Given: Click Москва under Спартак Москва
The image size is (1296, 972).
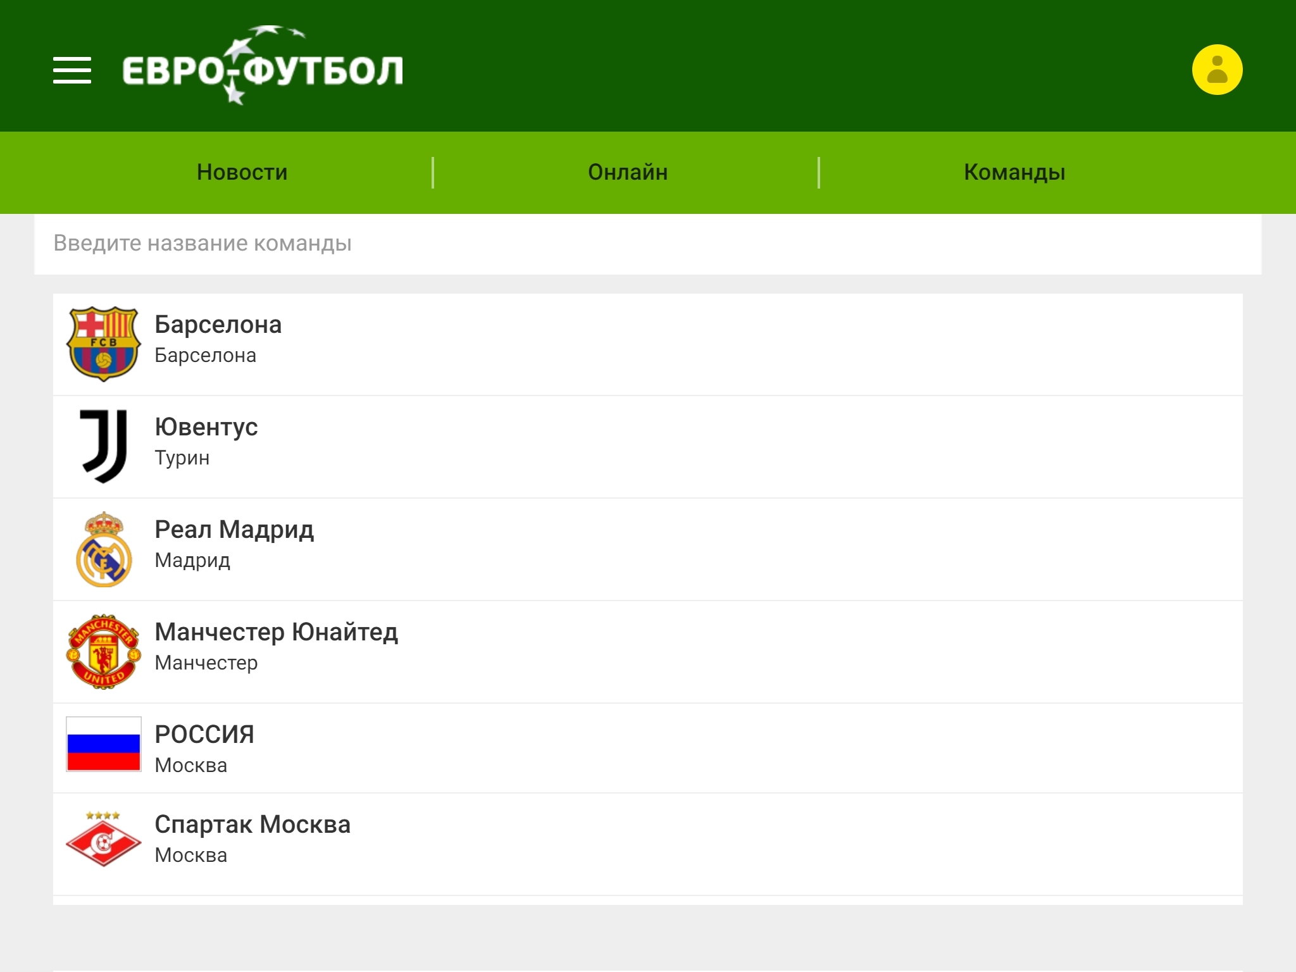Looking at the screenshot, I should tap(191, 856).
